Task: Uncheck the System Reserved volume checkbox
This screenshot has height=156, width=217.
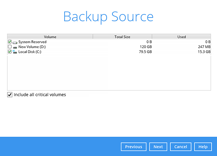Action: pos(10,42)
